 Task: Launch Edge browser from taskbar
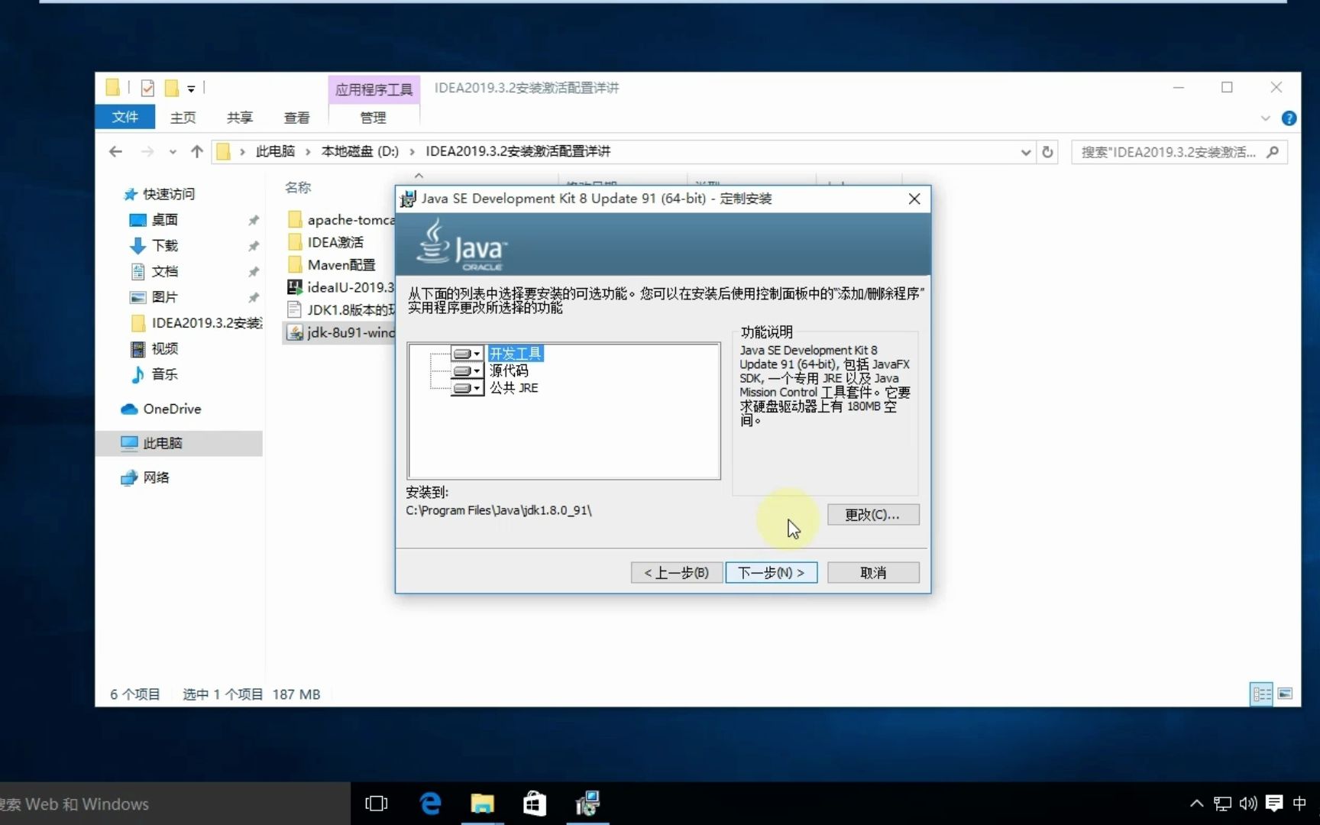[430, 804]
